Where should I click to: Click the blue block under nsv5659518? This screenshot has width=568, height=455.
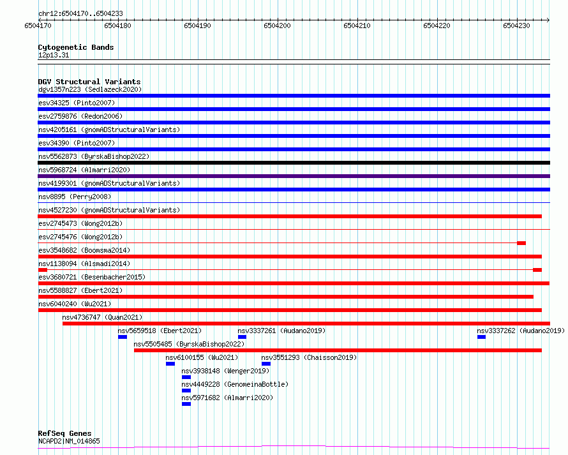(123, 337)
